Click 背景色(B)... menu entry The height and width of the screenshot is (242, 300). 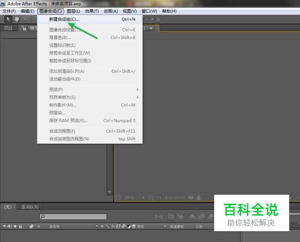[x=90, y=38]
